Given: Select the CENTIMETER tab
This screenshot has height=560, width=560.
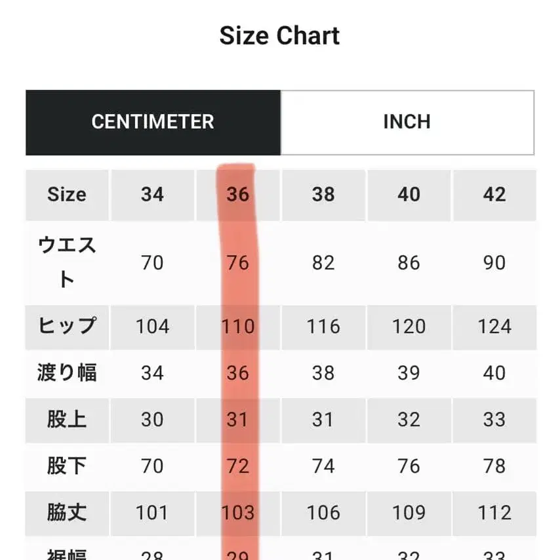Looking at the screenshot, I should click(153, 122).
